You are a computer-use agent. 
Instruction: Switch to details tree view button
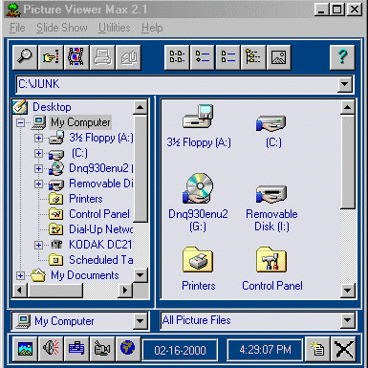pyautogui.click(x=253, y=57)
